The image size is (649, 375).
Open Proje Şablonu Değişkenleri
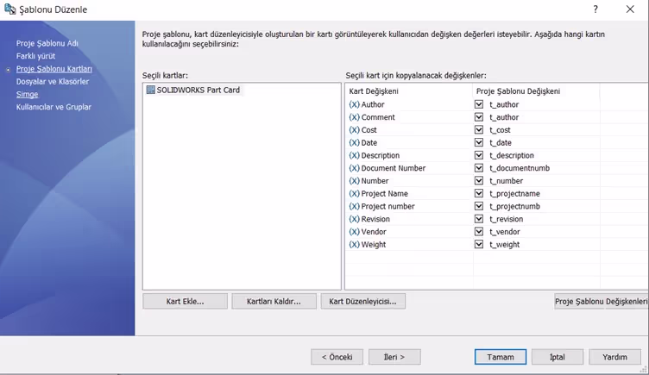coord(602,302)
